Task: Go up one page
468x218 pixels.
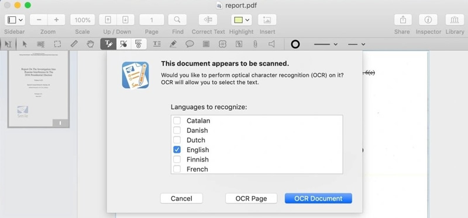Action: point(108,20)
